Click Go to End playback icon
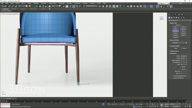192x108 pixels. (x=157, y=104)
